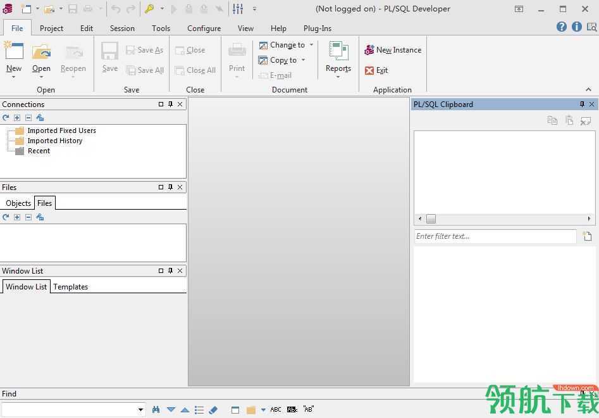Open the Reports icon

click(338, 51)
